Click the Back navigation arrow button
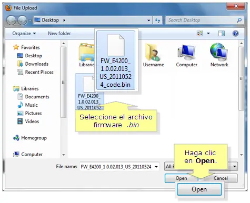Screen dimensions: 250x203 point(12,21)
